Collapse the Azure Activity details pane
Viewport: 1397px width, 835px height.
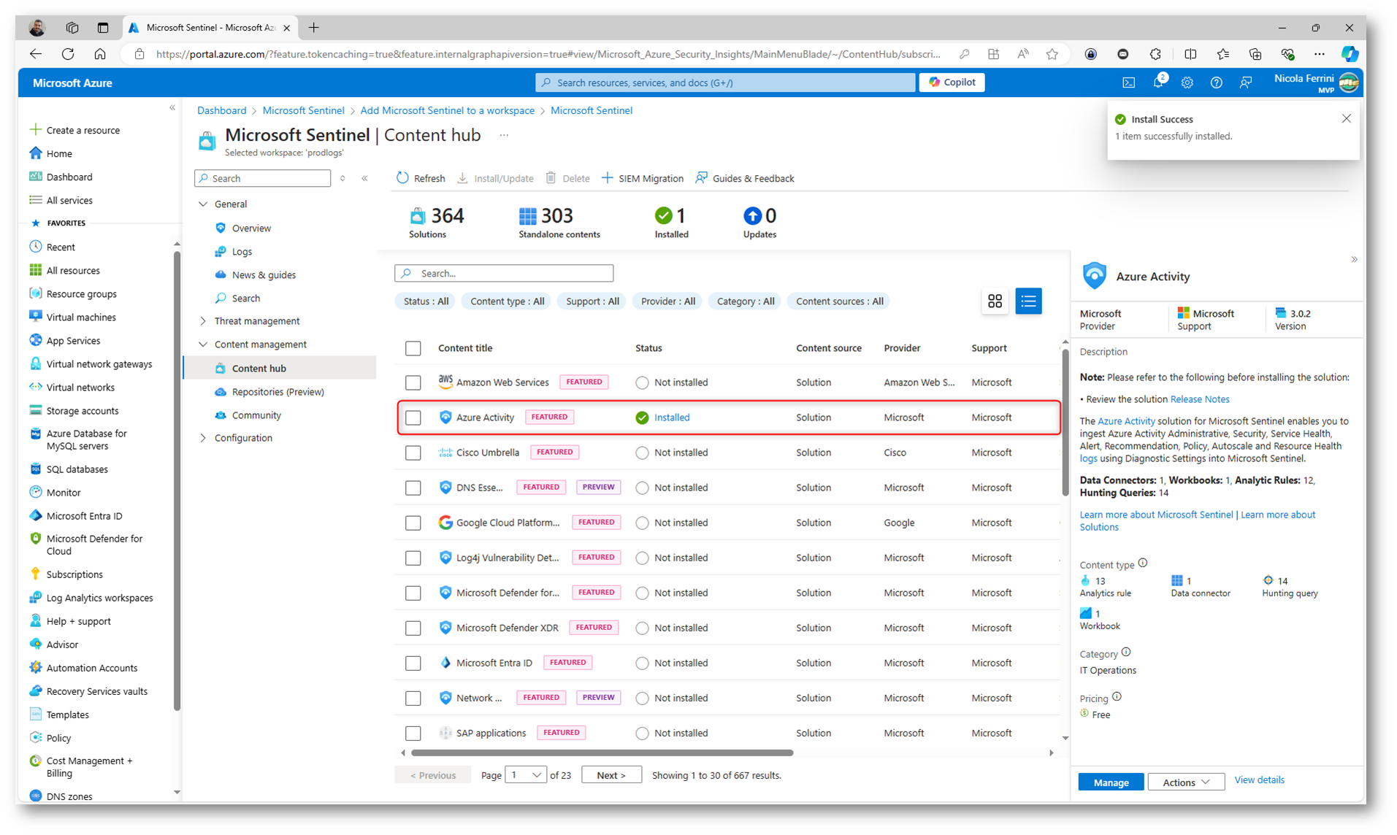[1354, 259]
